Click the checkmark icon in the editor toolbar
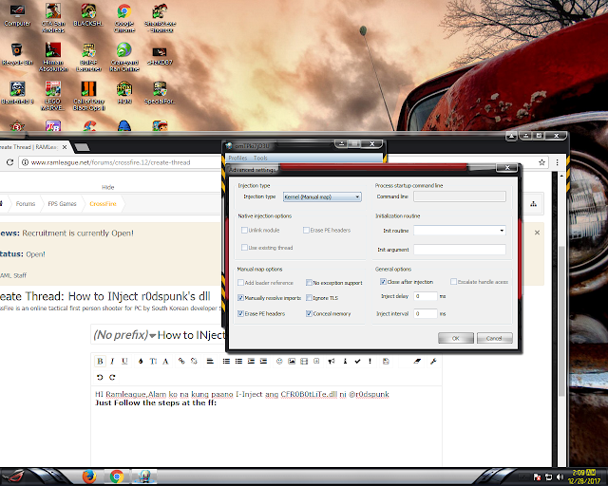608x486 pixels. click(357, 362)
